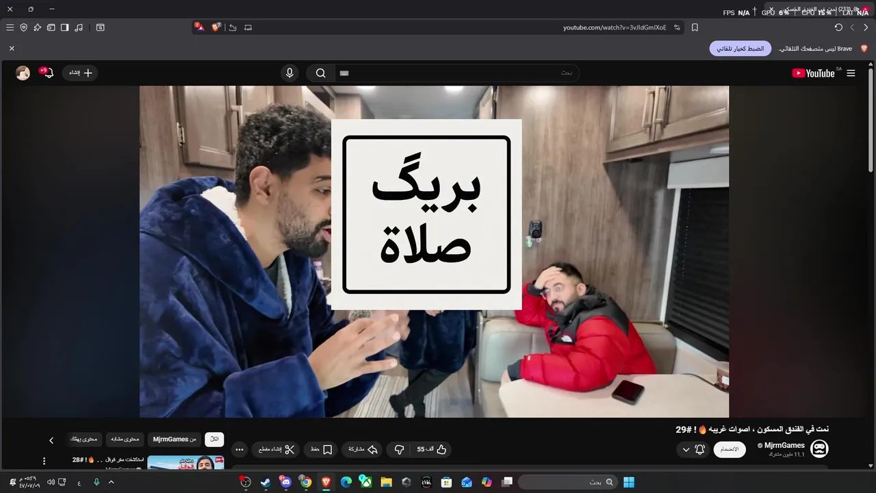Open the MjrmGames channel name link
Image resolution: width=876 pixels, height=493 pixels.
pyautogui.click(x=784, y=445)
